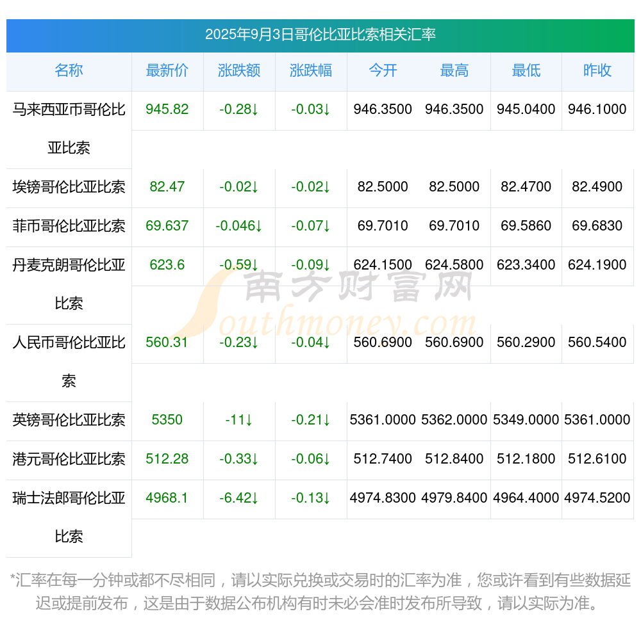641x623 pixels.
Task: Click change percent -0.09↓
Action: point(311,265)
